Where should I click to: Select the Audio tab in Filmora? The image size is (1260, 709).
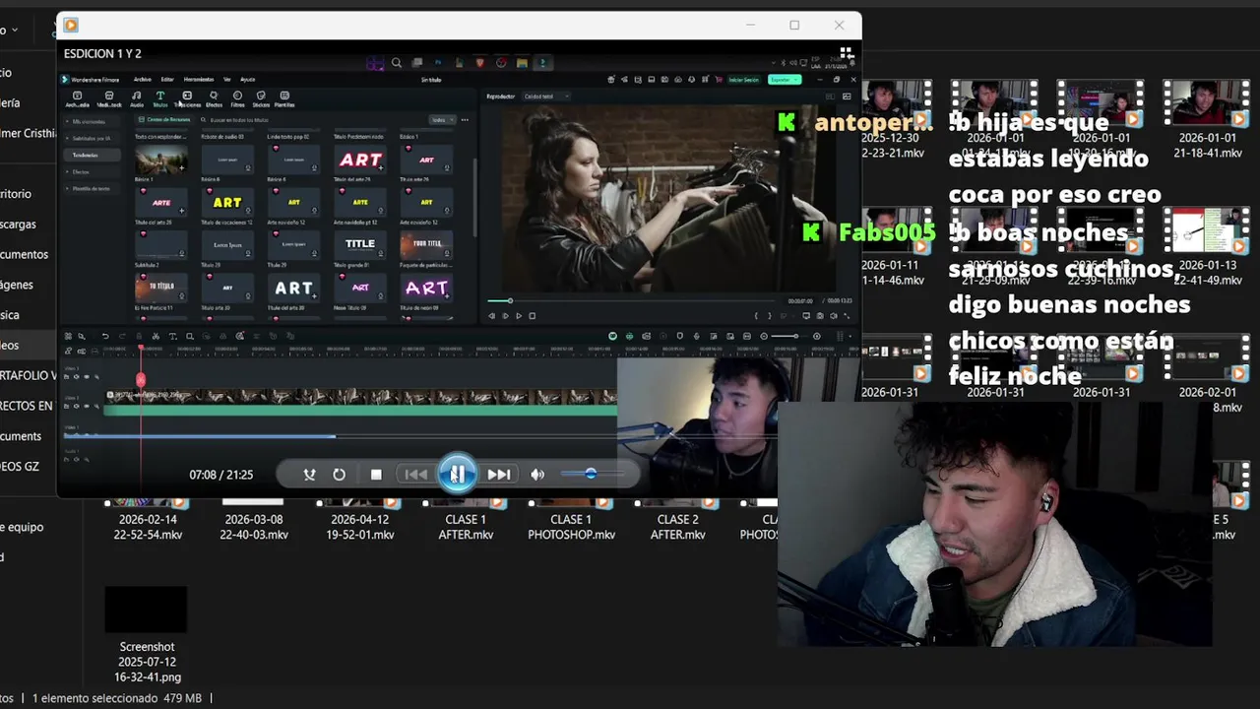[137, 98]
